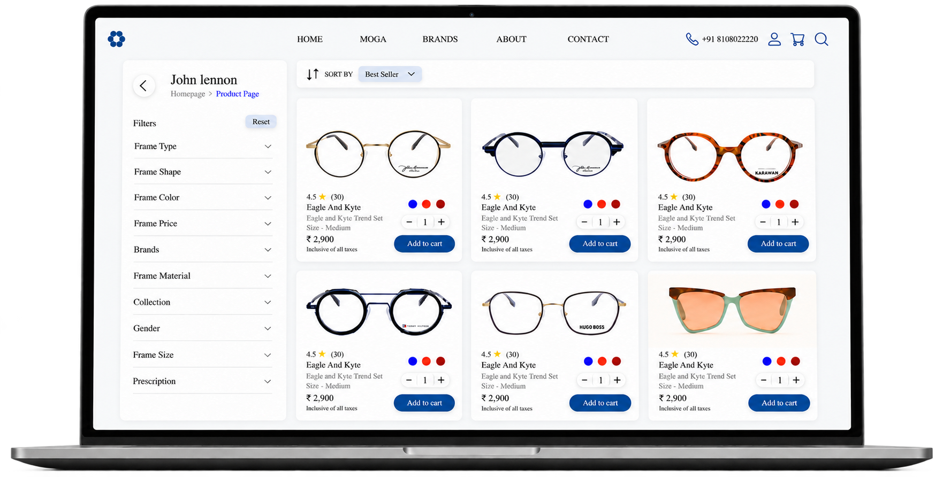This screenshot has height=477, width=943.
Task: Increase quantity on the orange sunglasses card
Action: [796, 380]
